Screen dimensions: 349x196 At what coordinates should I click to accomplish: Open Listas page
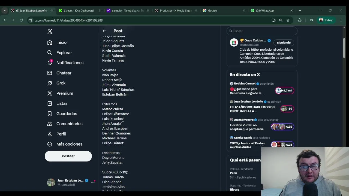57,103
